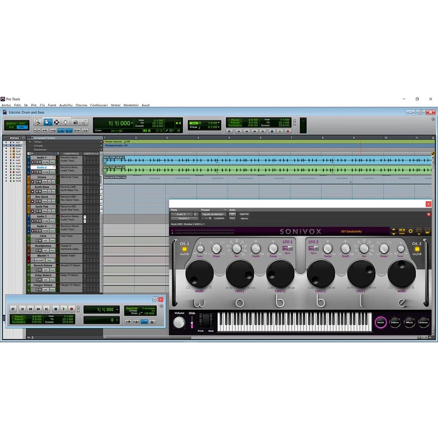
Task: Open the AudioSuite menu
Action: click(x=66, y=105)
